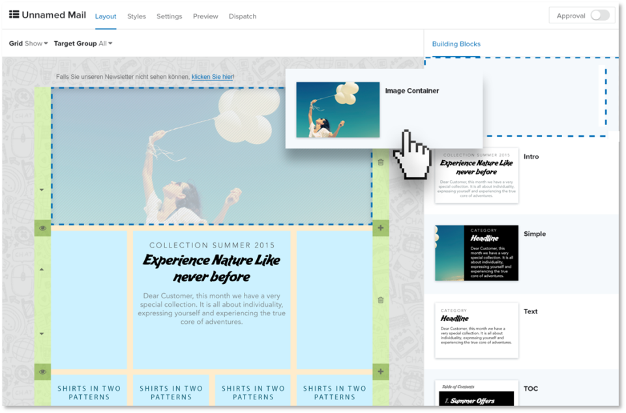Screen dimensions: 626x413
Task: Open the Dispatch tab
Action: [x=243, y=16]
